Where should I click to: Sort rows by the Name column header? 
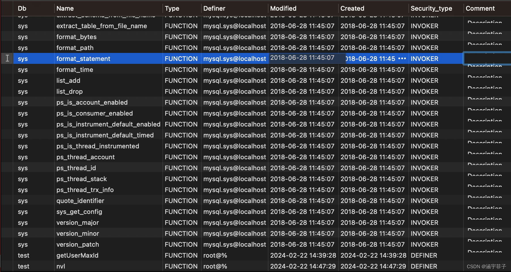coord(65,8)
